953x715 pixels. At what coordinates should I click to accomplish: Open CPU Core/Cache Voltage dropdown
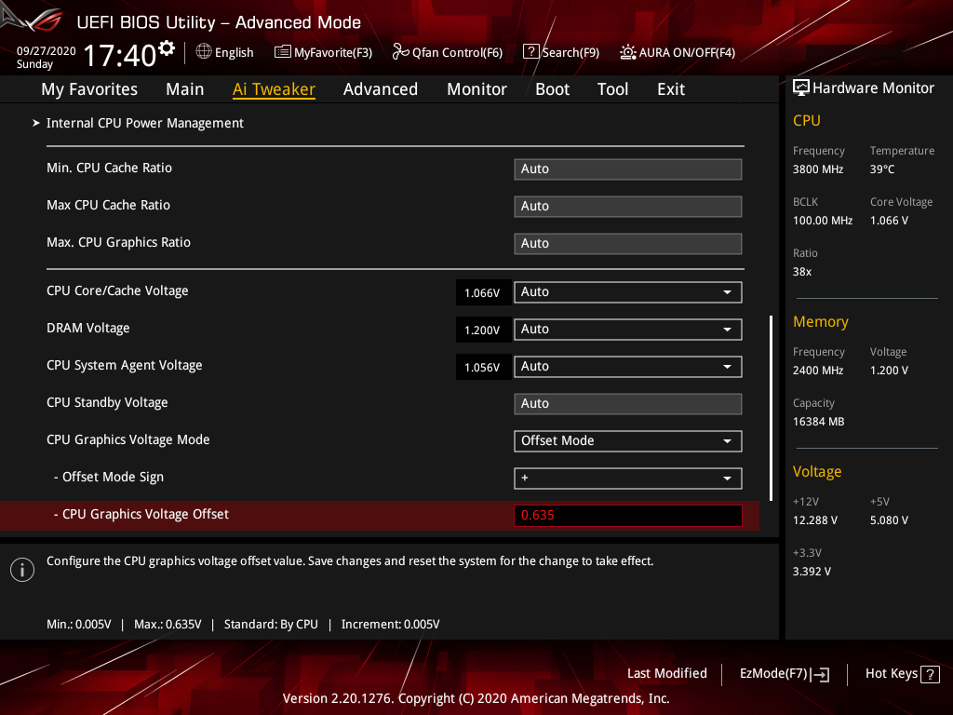tap(628, 292)
